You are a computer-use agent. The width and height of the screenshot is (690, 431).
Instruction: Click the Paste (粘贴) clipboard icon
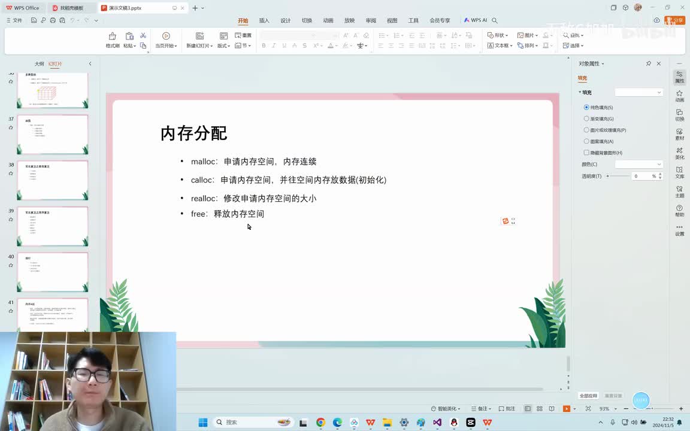point(129,36)
